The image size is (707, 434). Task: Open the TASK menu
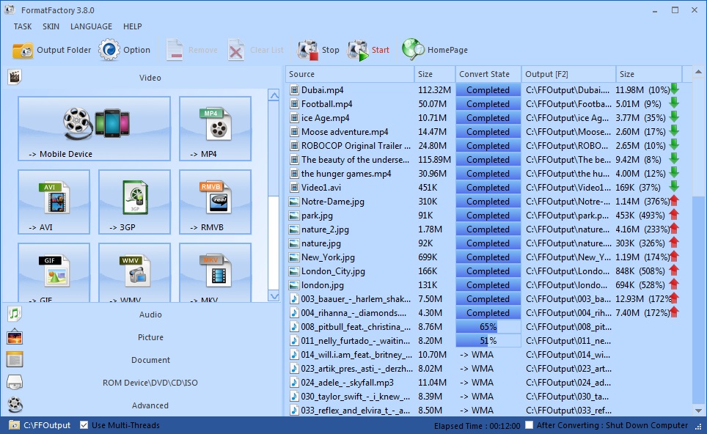tap(23, 26)
